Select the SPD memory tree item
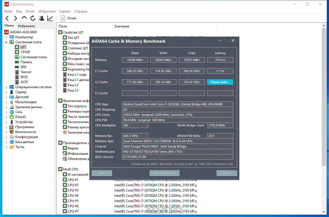 (x=23, y=67)
